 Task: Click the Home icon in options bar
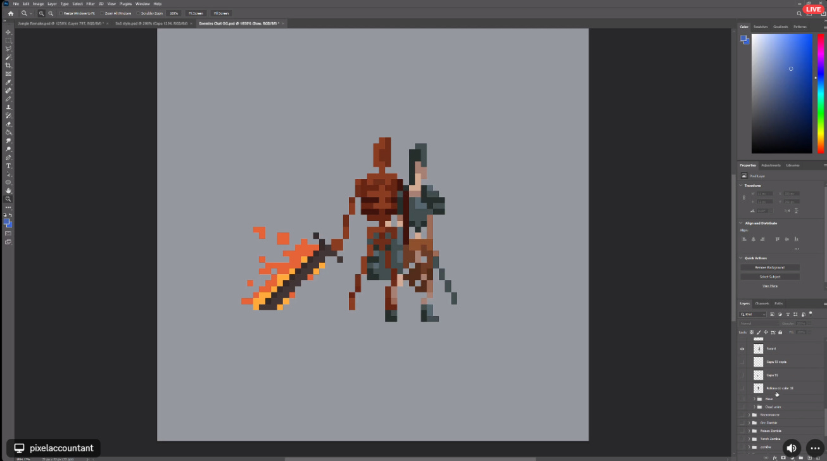coord(10,13)
